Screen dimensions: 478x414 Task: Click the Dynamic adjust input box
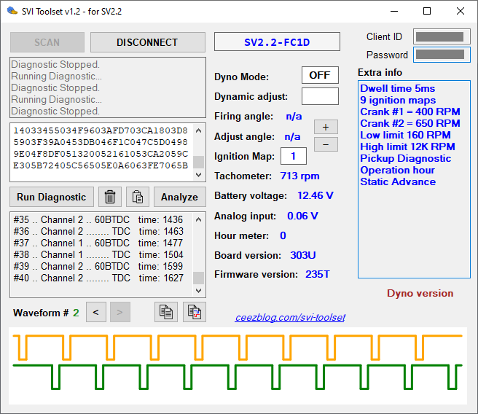(320, 96)
